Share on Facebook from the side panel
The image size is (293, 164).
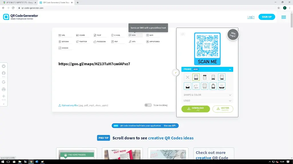click(x=4, y=73)
